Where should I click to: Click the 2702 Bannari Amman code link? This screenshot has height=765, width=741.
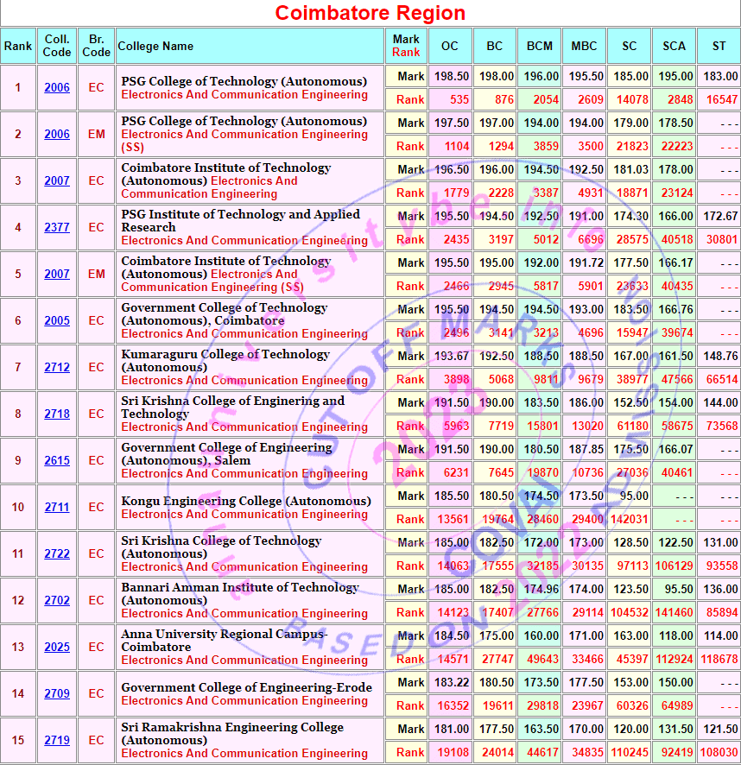57,601
